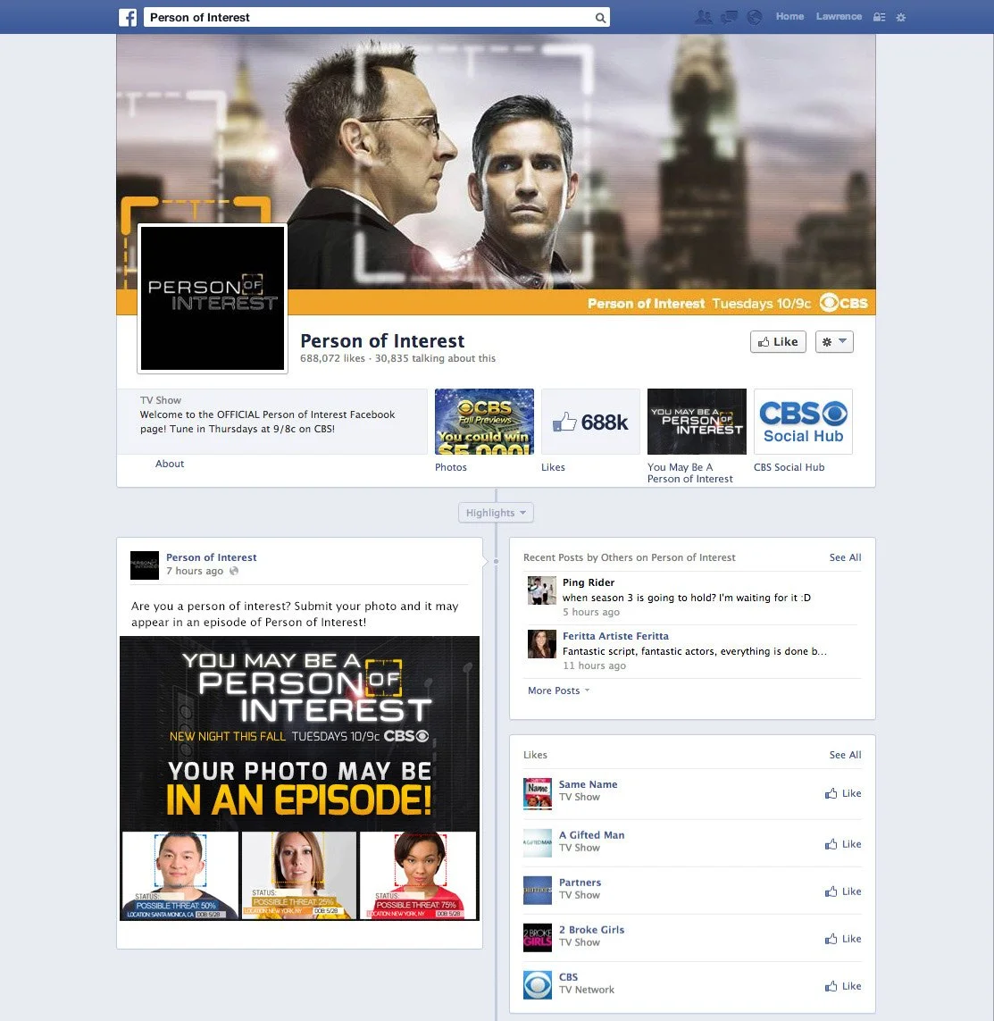Click the Person of Interest page title

[x=382, y=340]
